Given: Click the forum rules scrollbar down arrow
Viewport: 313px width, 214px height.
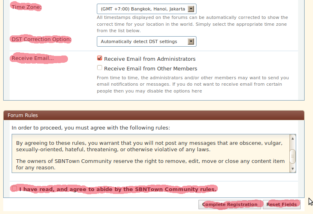Looking at the screenshot, I should click(x=293, y=169).
